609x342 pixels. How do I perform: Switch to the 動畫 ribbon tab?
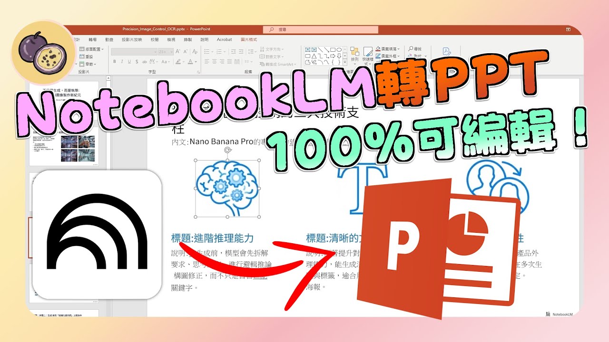click(x=109, y=40)
